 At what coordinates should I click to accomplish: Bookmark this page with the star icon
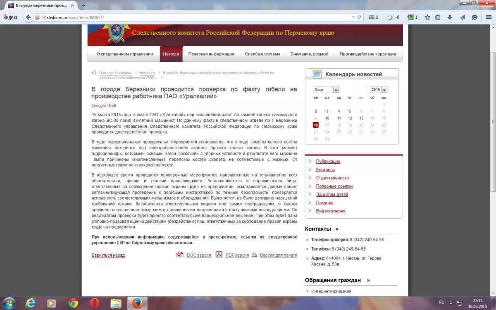pyautogui.click(x=427, y=17)
